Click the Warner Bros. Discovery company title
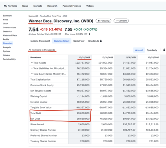 pyautogui.click(x=61, y=21)
